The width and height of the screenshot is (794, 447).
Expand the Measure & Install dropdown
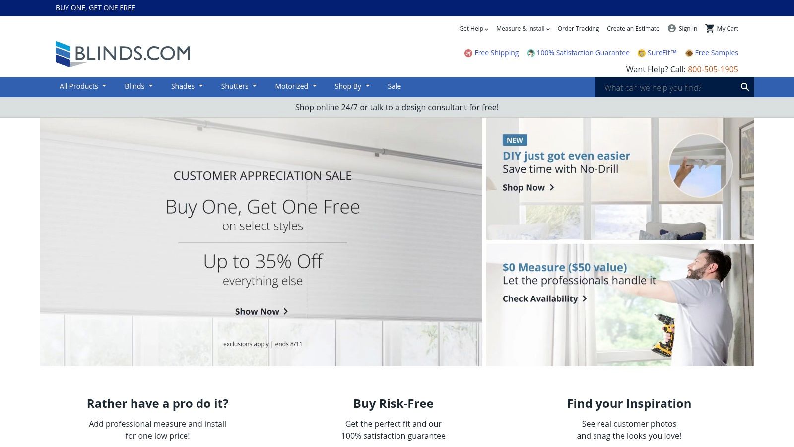coord(523,29)
